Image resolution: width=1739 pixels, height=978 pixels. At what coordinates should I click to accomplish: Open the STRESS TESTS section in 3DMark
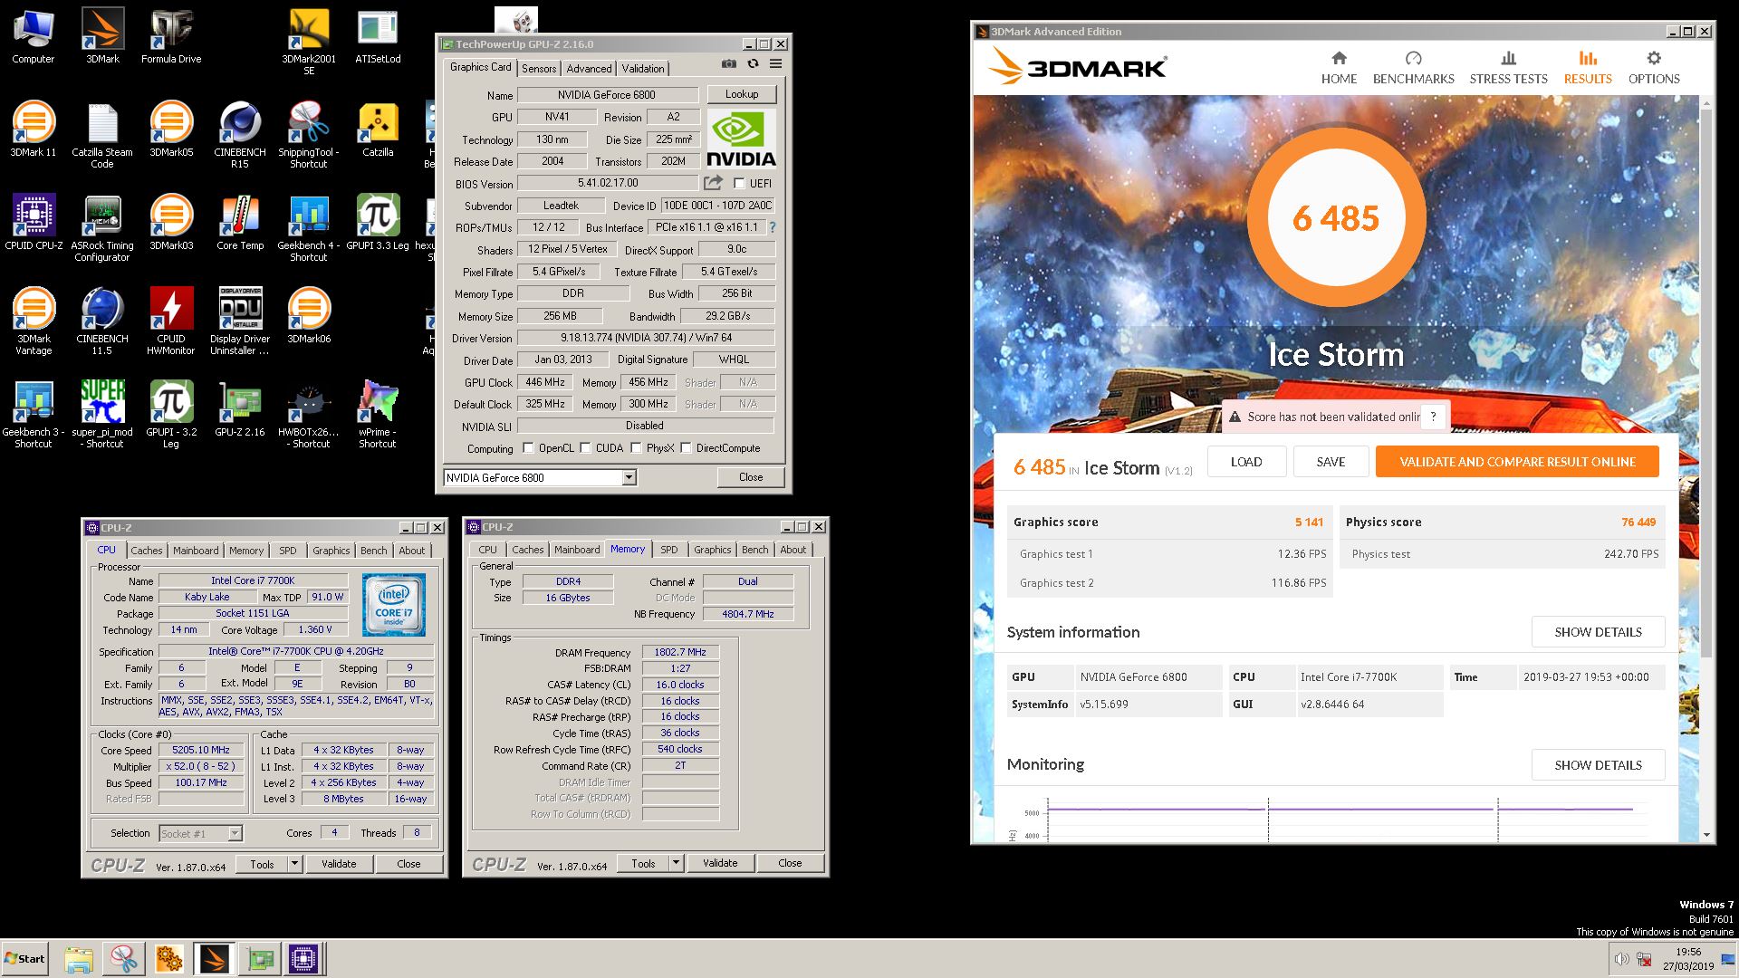[x=1508, y=68]
